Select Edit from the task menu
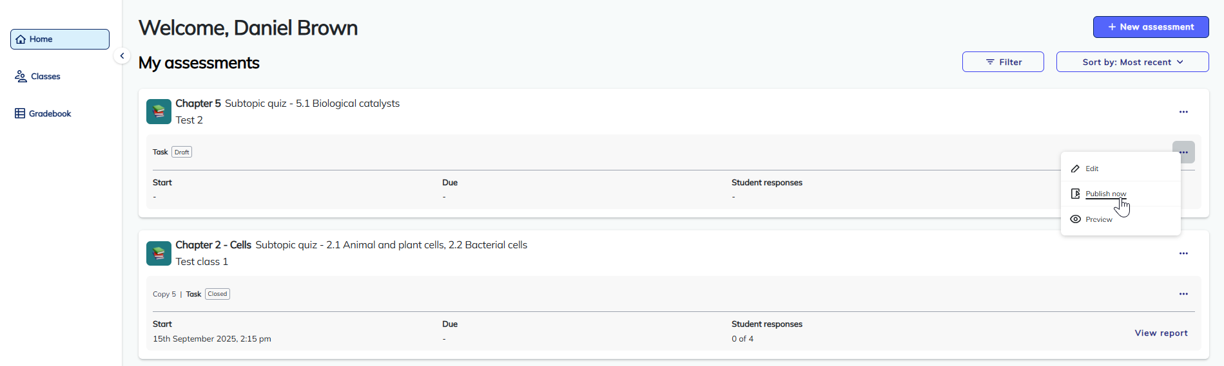Screen dimensions: 1224x366 tap(1092, 169)
